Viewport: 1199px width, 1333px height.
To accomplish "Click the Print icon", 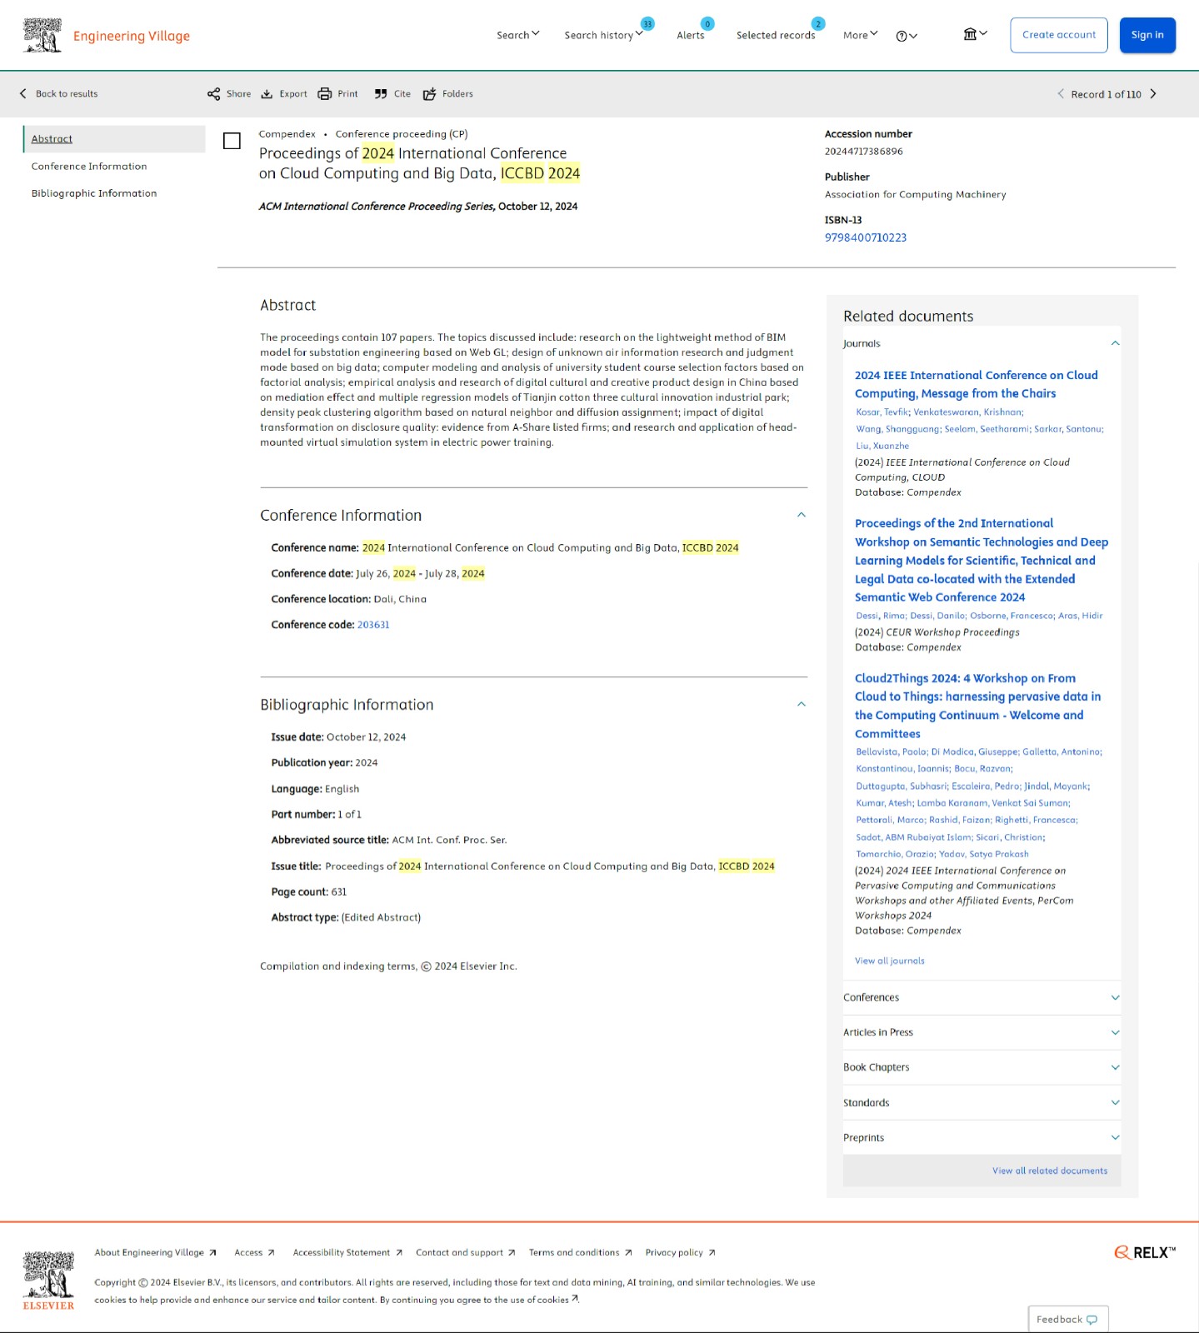I will tap(325, 94).
